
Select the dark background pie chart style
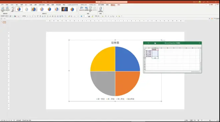click(65, 9)
